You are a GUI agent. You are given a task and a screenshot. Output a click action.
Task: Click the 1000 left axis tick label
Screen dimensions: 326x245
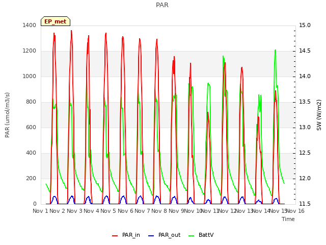[30, 76]
